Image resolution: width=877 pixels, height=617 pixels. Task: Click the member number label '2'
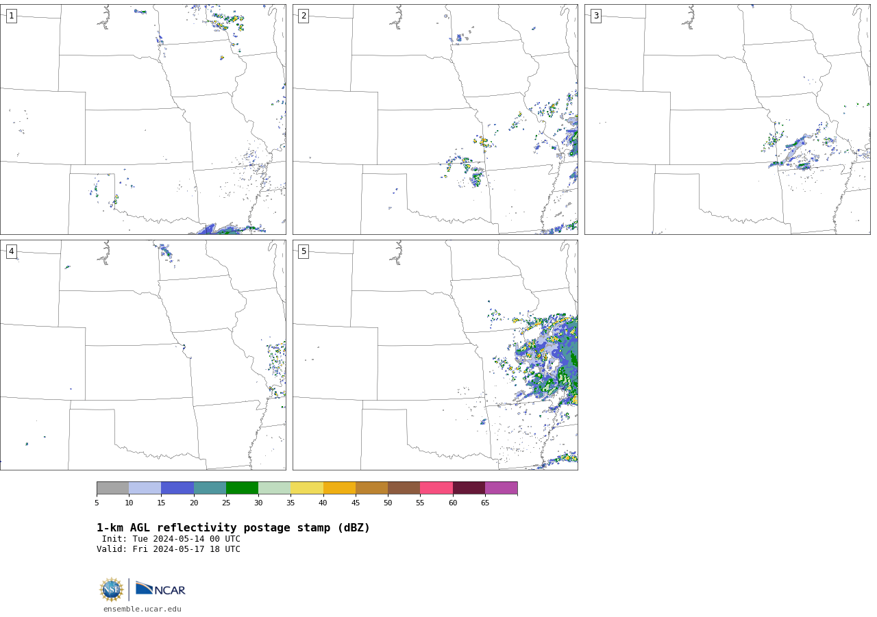tap(304, 16)
